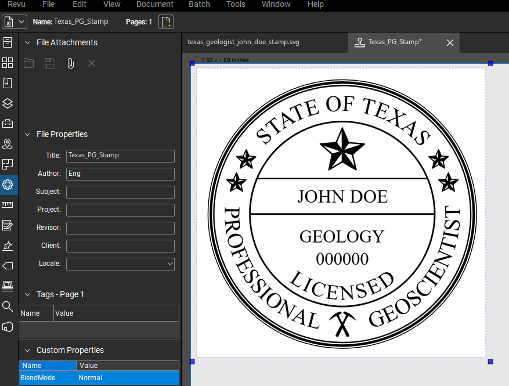509x386 pixels.
Task: Click the Client input field
Action: coord(121,246)
